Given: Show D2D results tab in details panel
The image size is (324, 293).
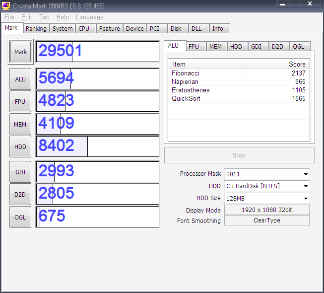Looking at the screenshot, I should [279, 46].
